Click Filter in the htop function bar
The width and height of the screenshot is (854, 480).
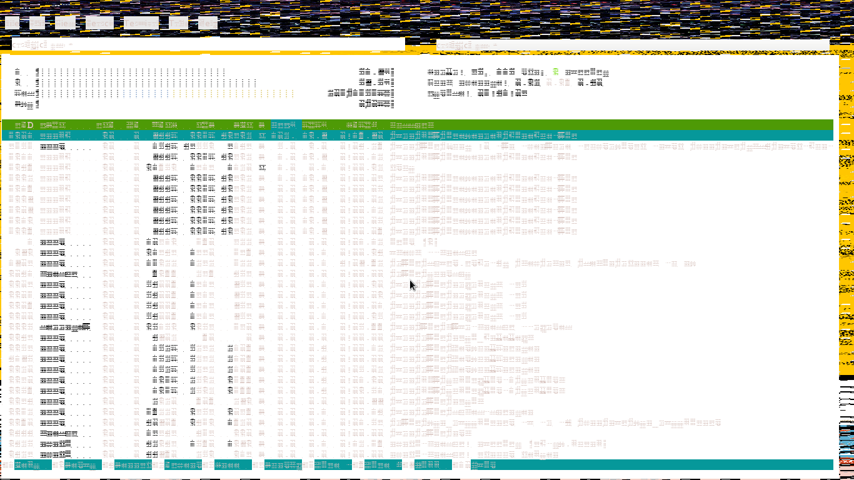tap(183, 465)
